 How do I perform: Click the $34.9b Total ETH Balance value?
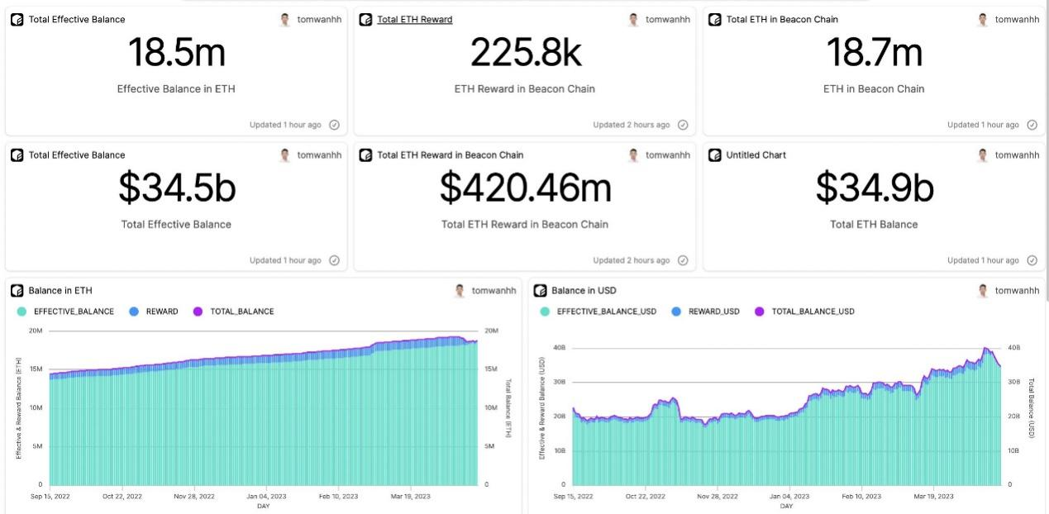tap(874, 188)
